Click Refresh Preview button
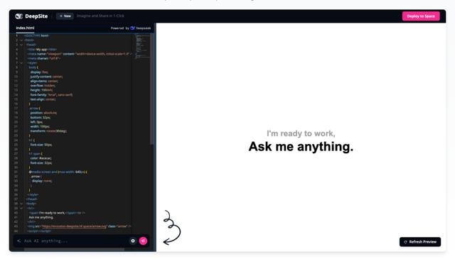Image resolution: width=455 pixels, height=259 pixels. (x=420, y=242)
